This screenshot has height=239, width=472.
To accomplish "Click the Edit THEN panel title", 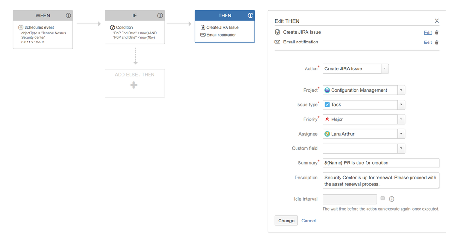I will point(287,21).
